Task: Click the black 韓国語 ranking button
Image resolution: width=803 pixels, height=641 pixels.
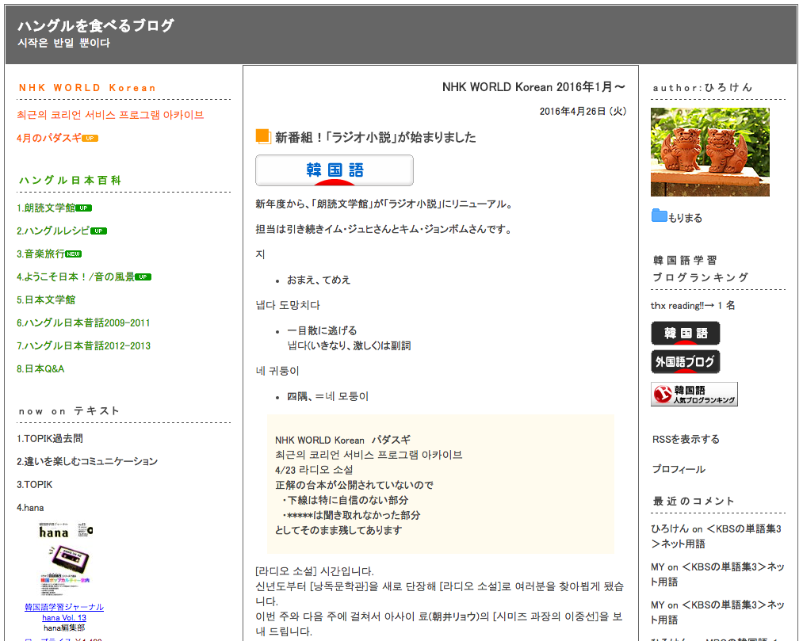Action: pyautogui.click(x=685, y=334)
